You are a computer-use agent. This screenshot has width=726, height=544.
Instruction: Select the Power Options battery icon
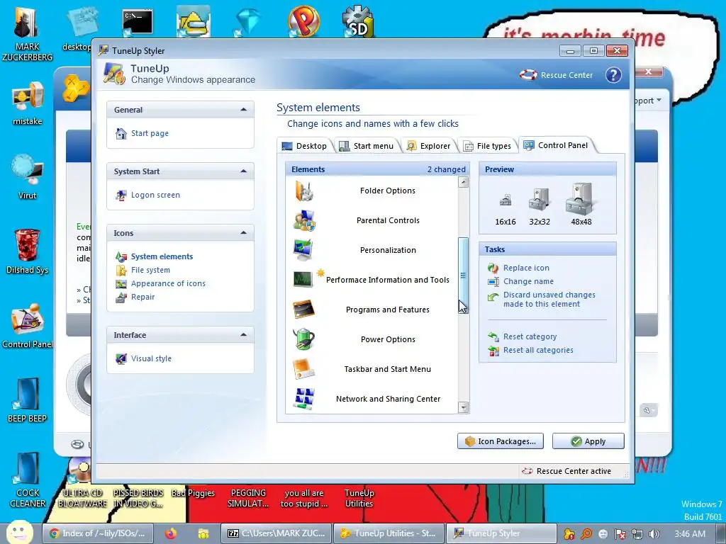[303, 339]
